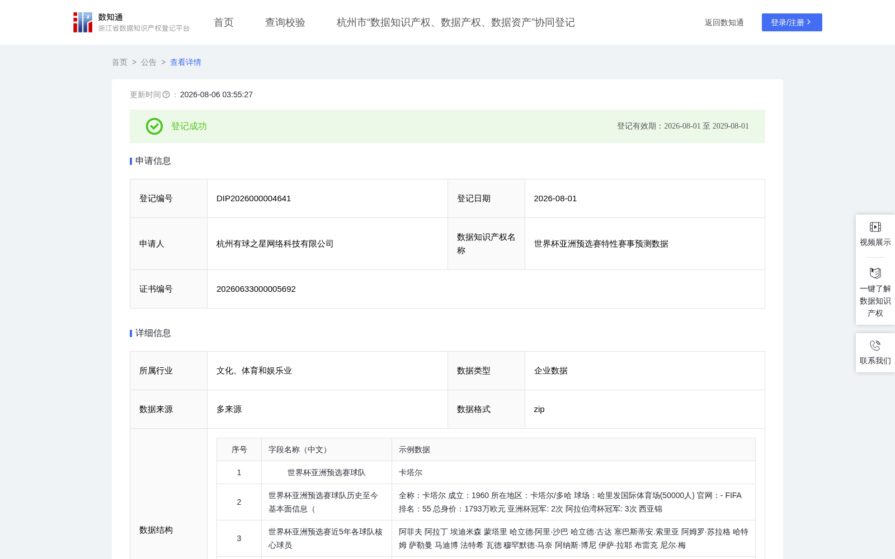Click the 登记有效期 validity period text

[682, 126]
